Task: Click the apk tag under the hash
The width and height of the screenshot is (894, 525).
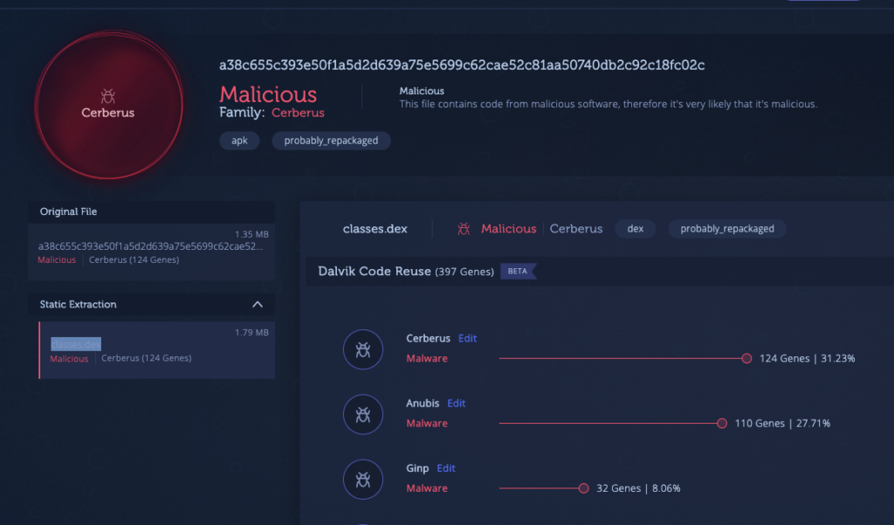Action: [239, 141]
